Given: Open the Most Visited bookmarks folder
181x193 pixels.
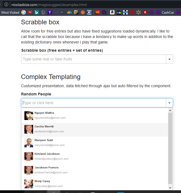Looking at the screenshot, I should point(10,12).
